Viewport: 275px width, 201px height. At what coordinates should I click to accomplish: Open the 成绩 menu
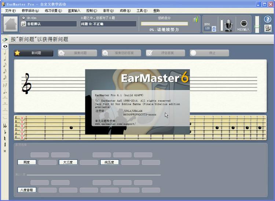point(125,11)
